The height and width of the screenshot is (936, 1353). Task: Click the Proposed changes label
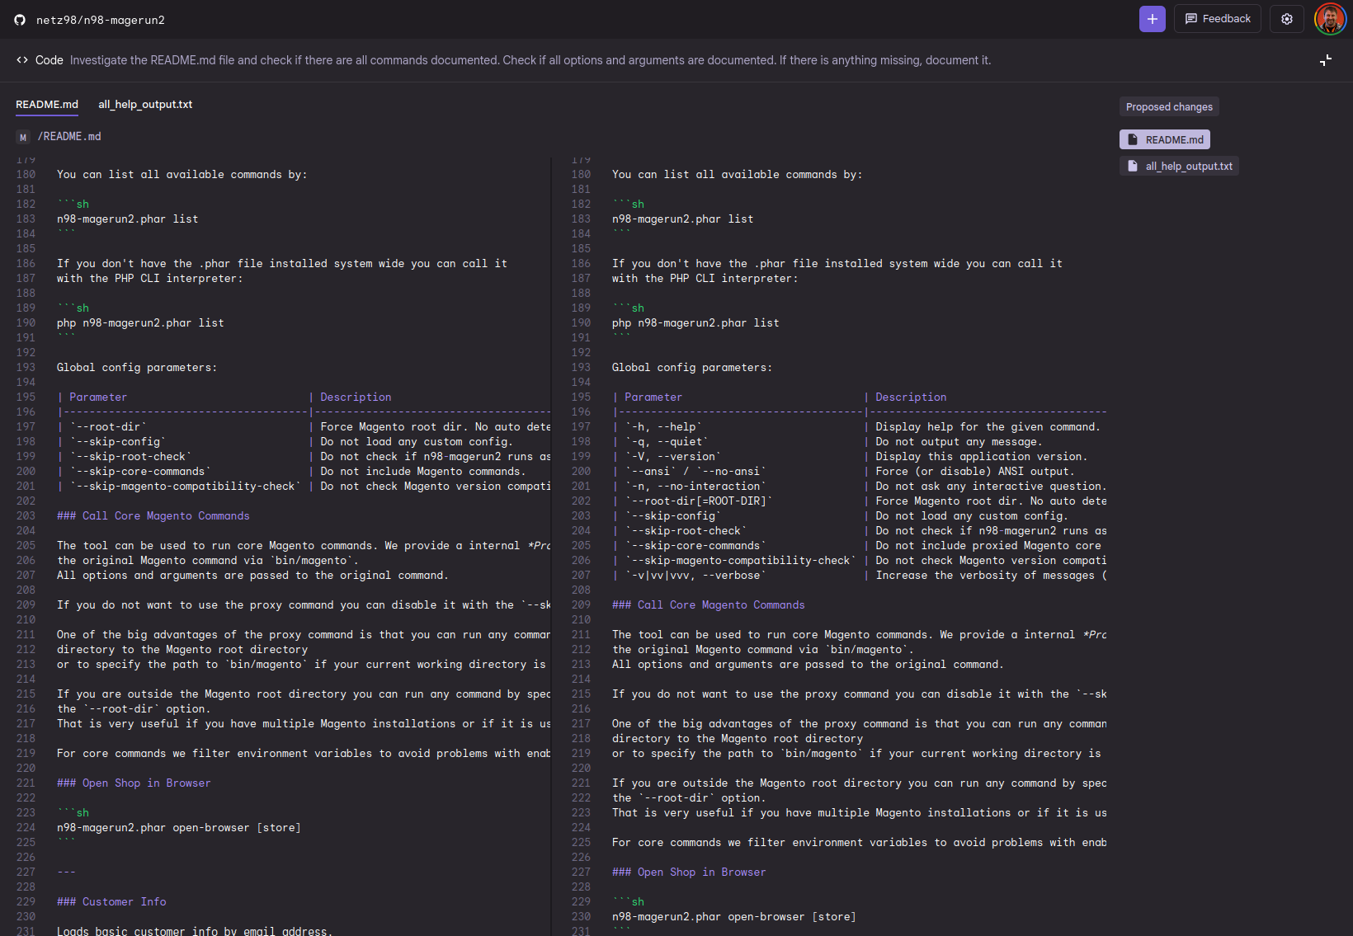(x=1169, y=107)
